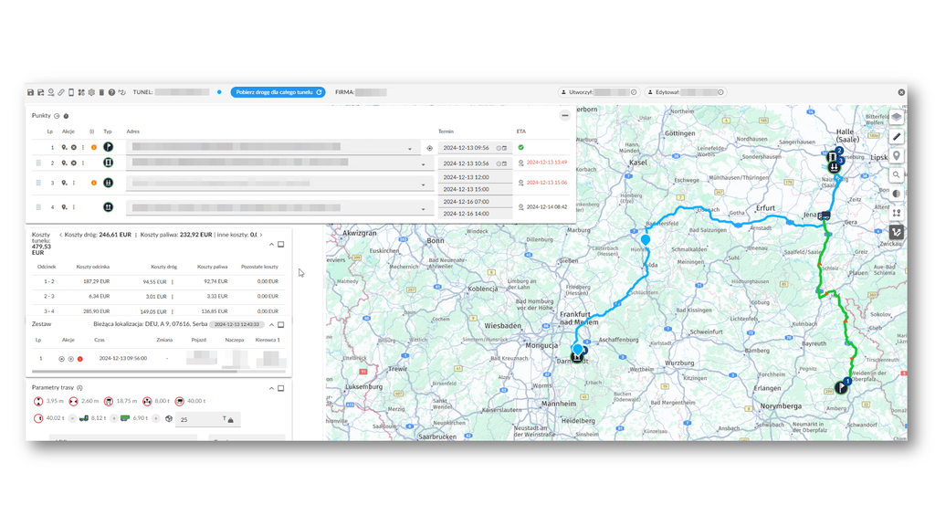Show previous costs with left chevron

coord(60,235)
